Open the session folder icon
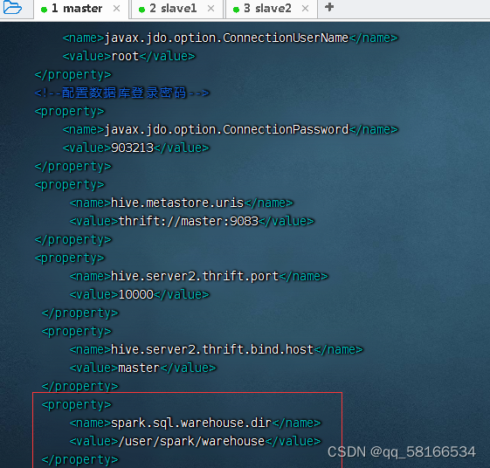The image size is (490, 468). coord(12,8)
